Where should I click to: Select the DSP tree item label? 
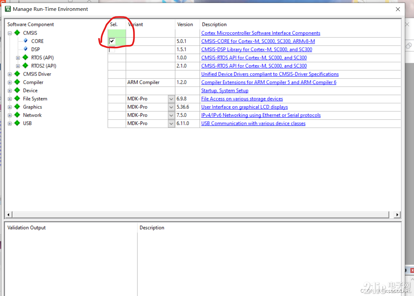pos(35,49)
